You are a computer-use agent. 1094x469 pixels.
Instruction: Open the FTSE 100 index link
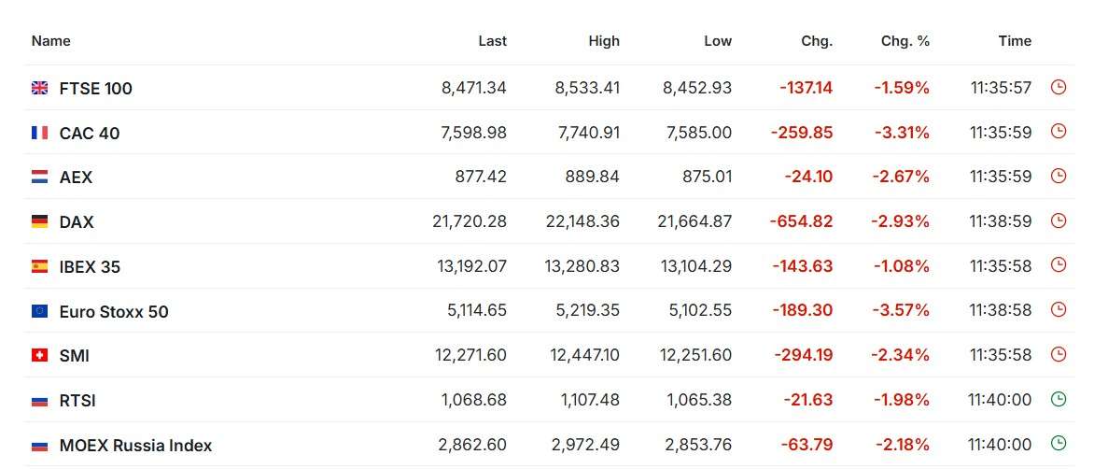coord(95,89)
